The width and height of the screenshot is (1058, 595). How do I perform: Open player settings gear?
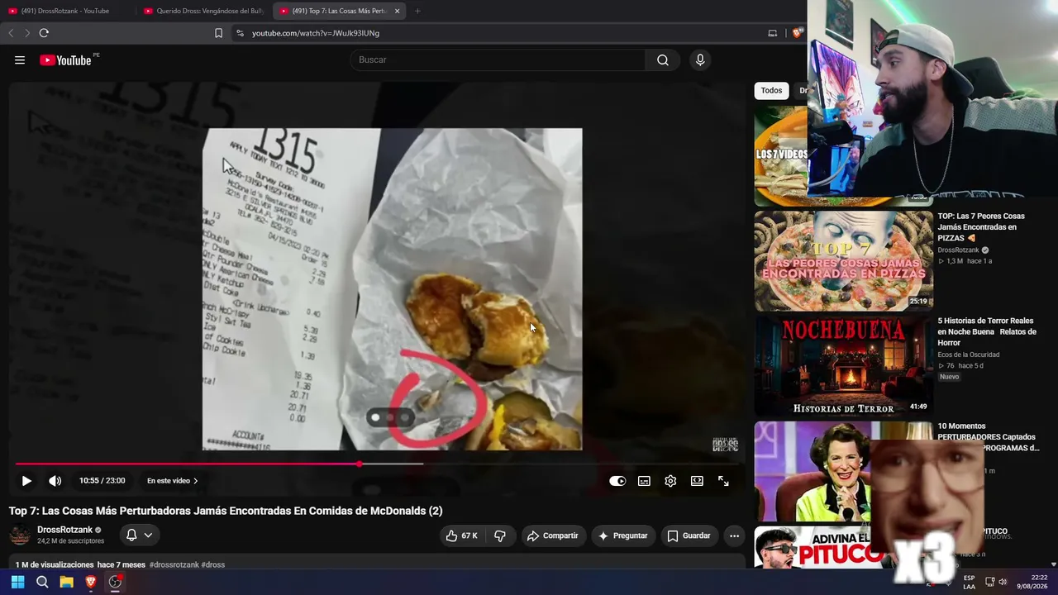point(670,481)
